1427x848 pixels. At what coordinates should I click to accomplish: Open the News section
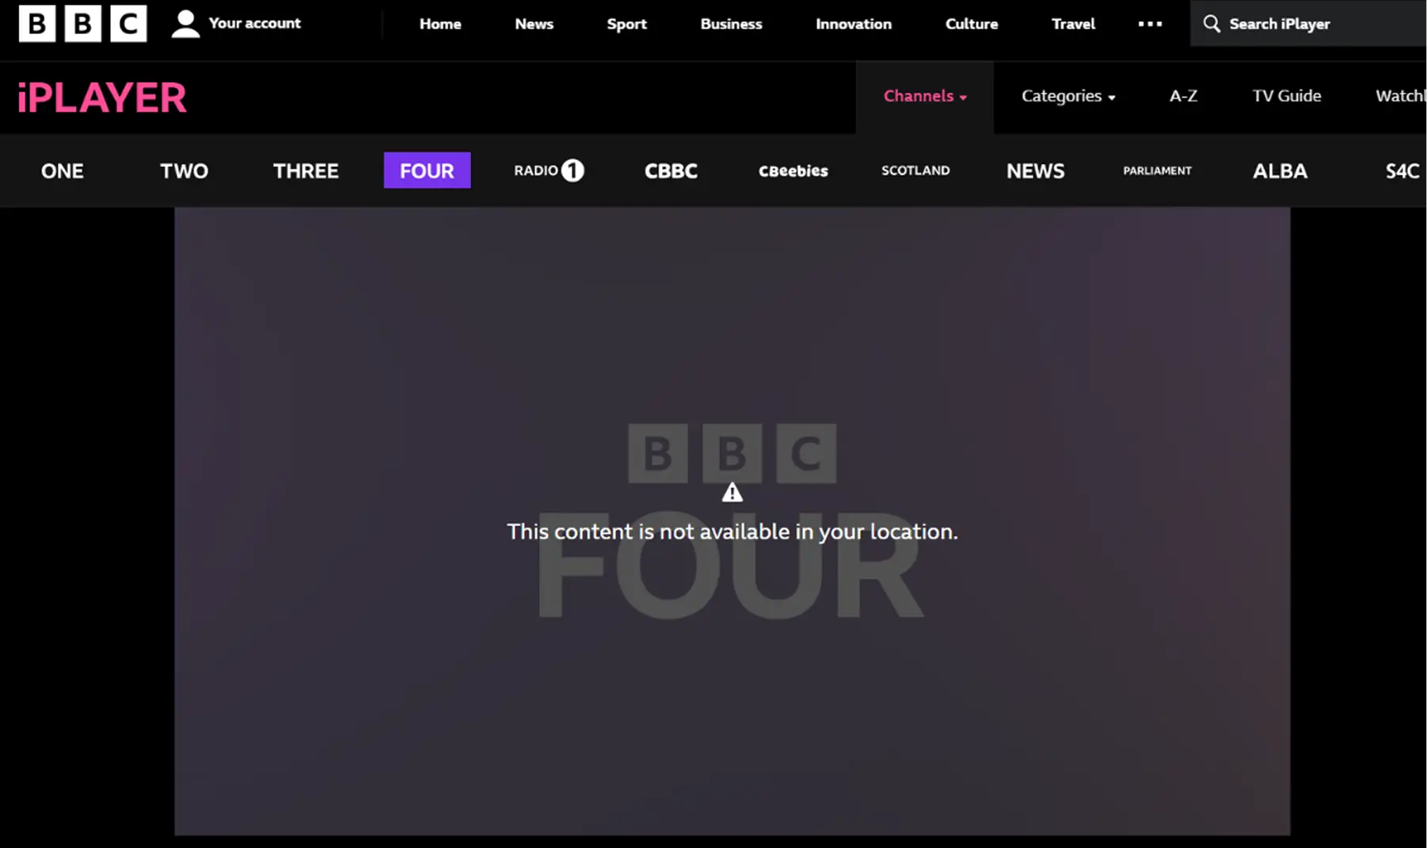click(x=535, y=24)
